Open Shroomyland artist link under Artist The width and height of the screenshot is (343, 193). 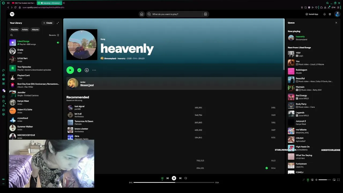click(87, 85)
